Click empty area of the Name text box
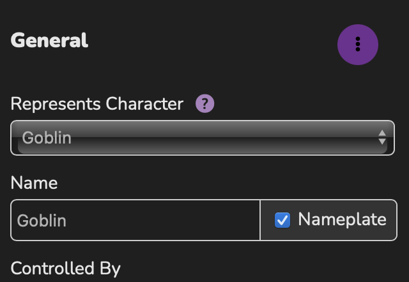Image resolution: width=409 pixels, height=282 pixels. tap(162, 220)
